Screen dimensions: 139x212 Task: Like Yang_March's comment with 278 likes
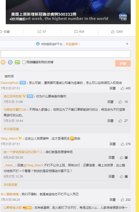pyautogui.click(x=125, y=144)
